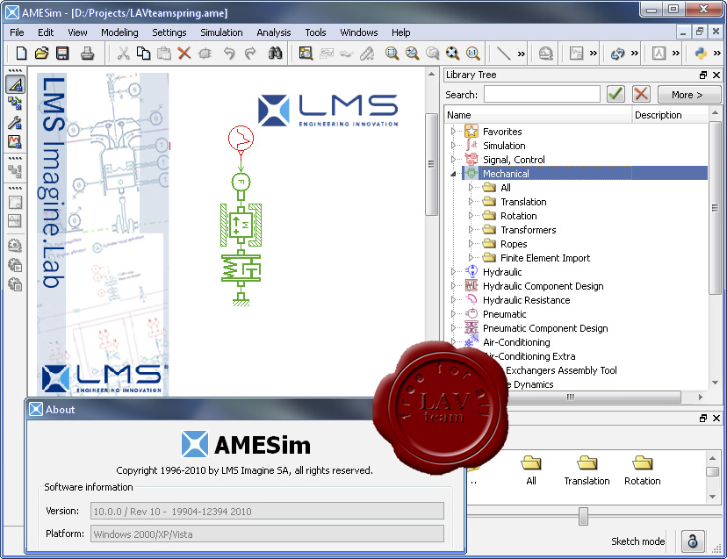Open the Analysis menu
This screenshot has width=727, height=559.
coord(274,32)
